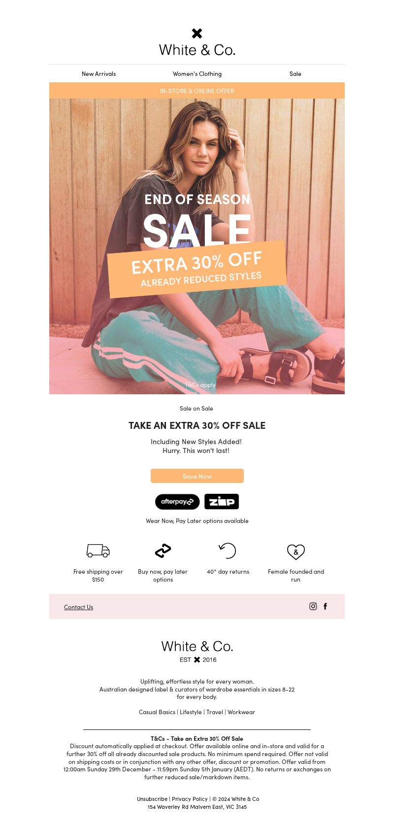Viewport: 394px width, 830px height.
Task: Click the End of Season Sale hero image
Action: click(x=197, y=246)
